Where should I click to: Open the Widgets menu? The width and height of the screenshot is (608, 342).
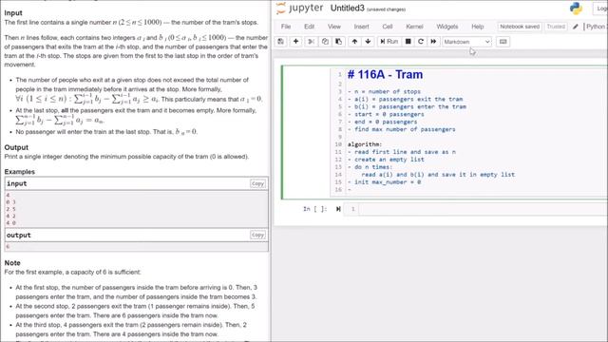point(447,27)
